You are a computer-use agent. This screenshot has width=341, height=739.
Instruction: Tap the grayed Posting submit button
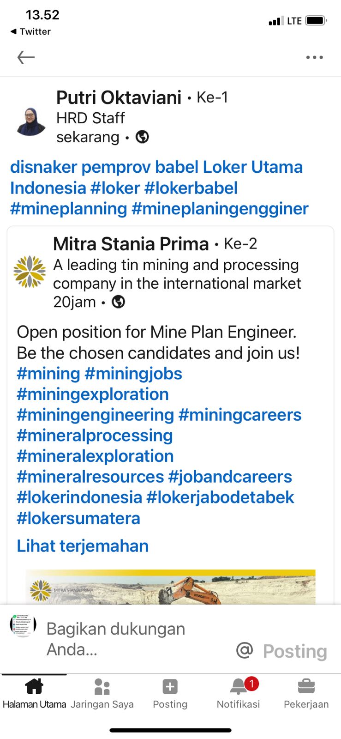[x=295, y=651]
